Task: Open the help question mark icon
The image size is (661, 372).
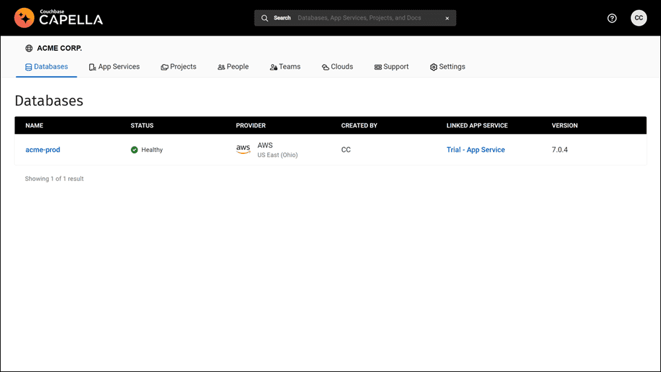Action: [x=611, y=18]
